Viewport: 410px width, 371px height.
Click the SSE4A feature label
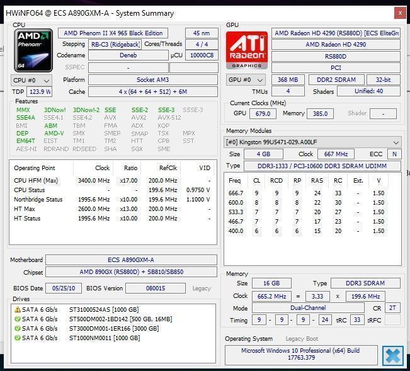tap(26, 118)
